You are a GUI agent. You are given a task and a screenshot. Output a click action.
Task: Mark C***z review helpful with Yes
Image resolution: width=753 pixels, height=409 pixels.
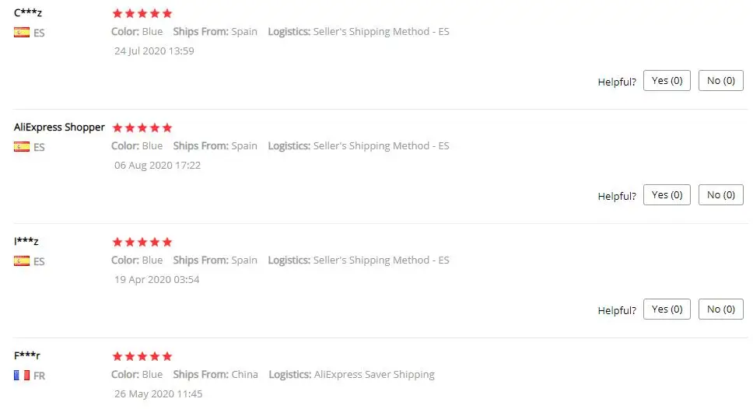click(x=667, y=81)
